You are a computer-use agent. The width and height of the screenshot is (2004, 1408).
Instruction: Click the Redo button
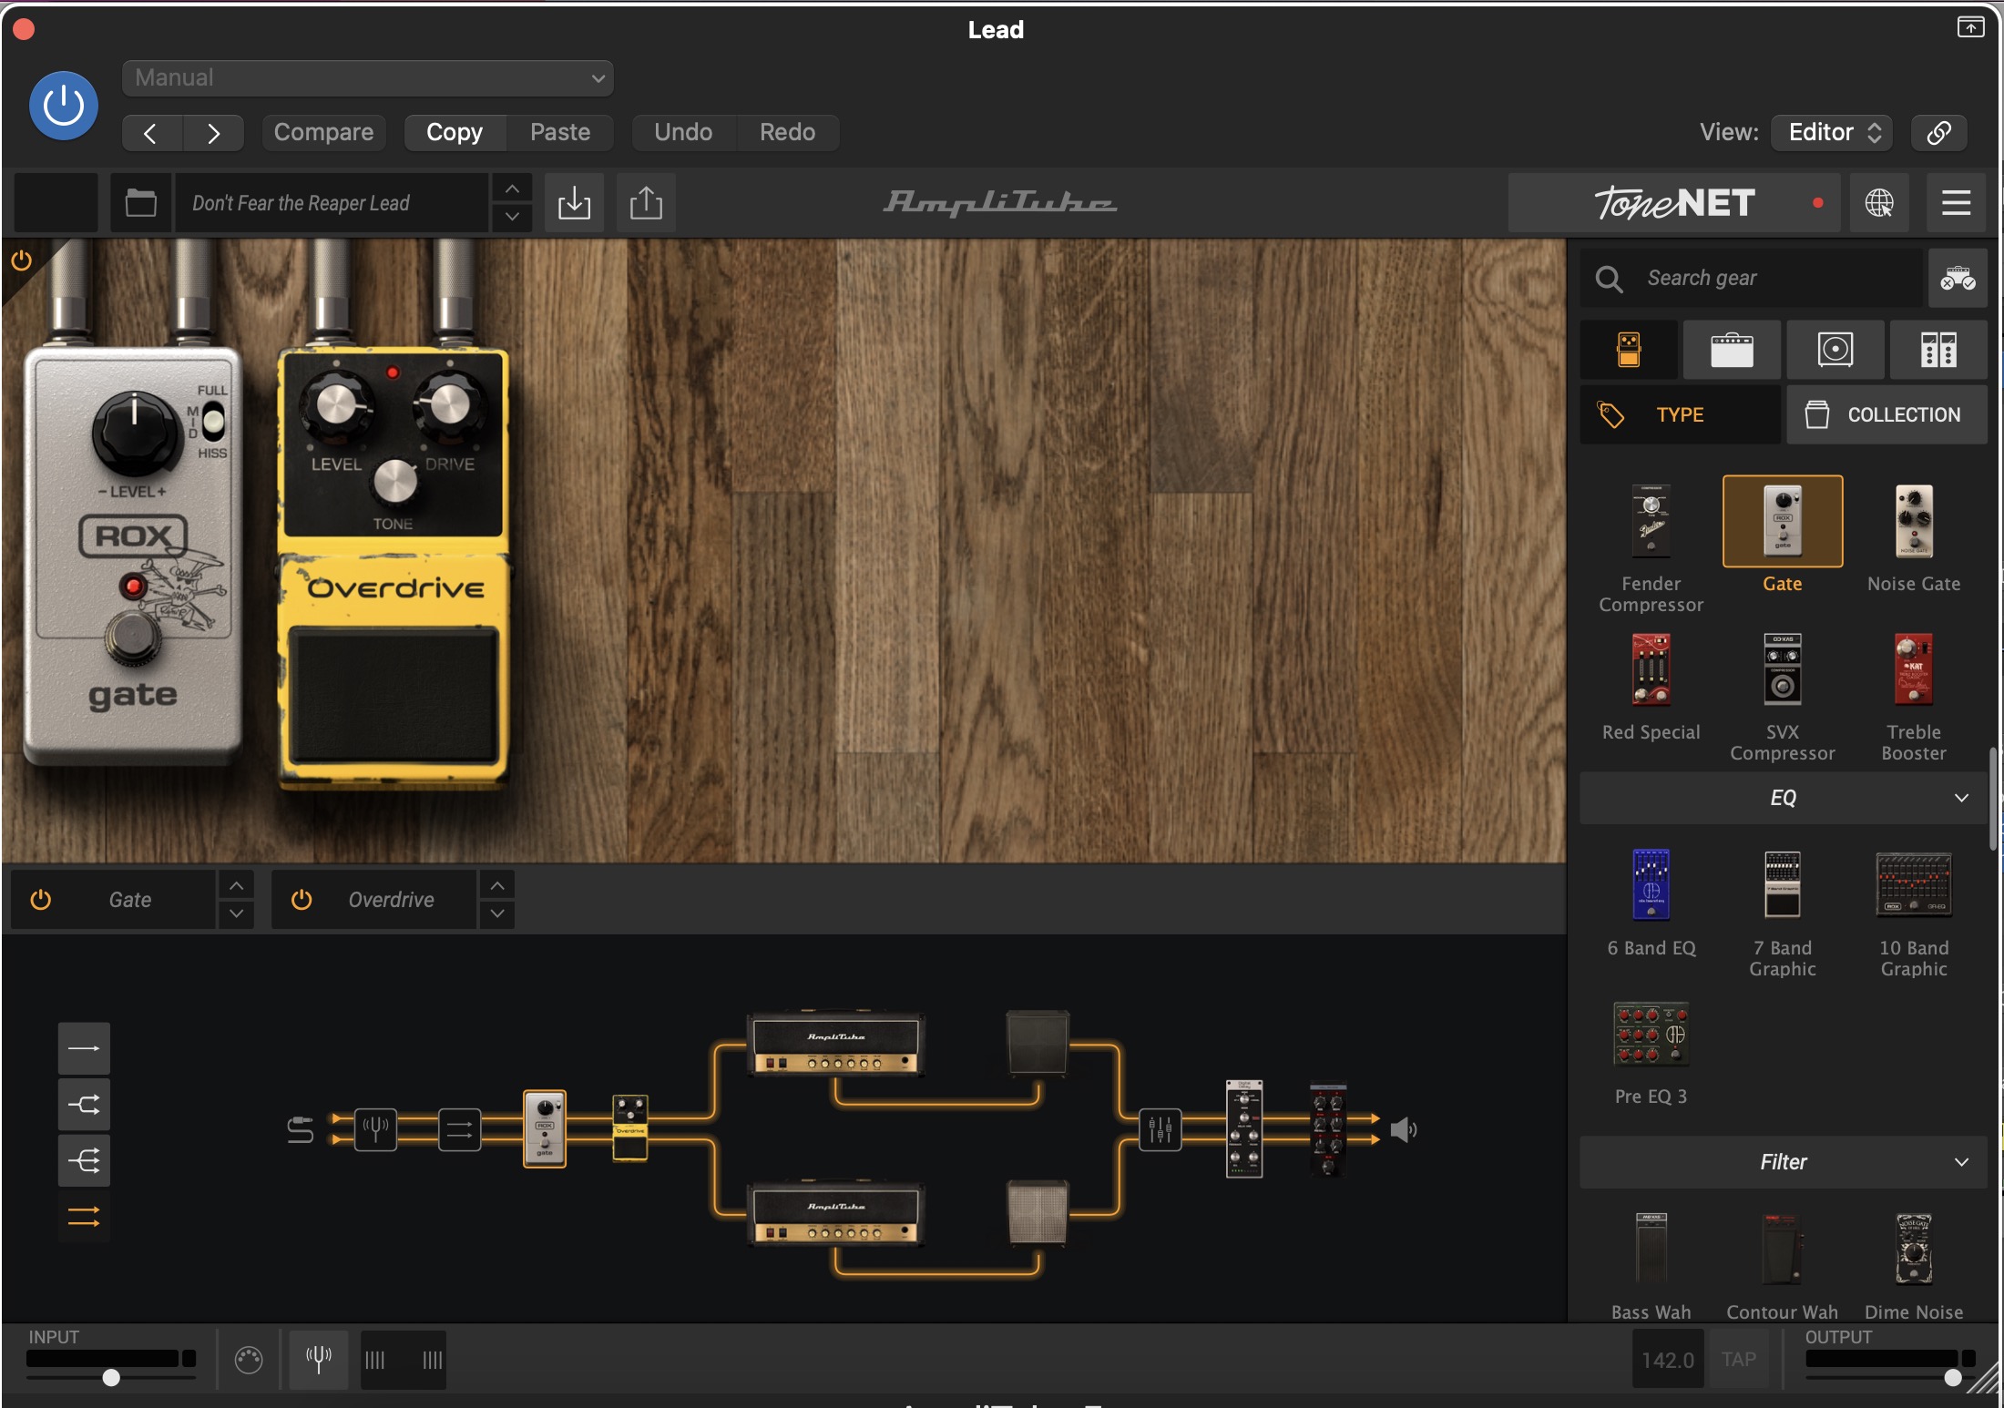[787, 132]
